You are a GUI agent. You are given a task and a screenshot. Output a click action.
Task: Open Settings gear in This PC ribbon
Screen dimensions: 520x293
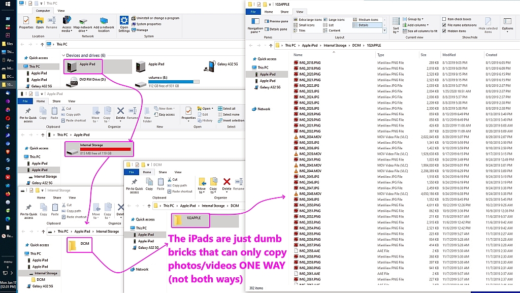pos(124,20)
